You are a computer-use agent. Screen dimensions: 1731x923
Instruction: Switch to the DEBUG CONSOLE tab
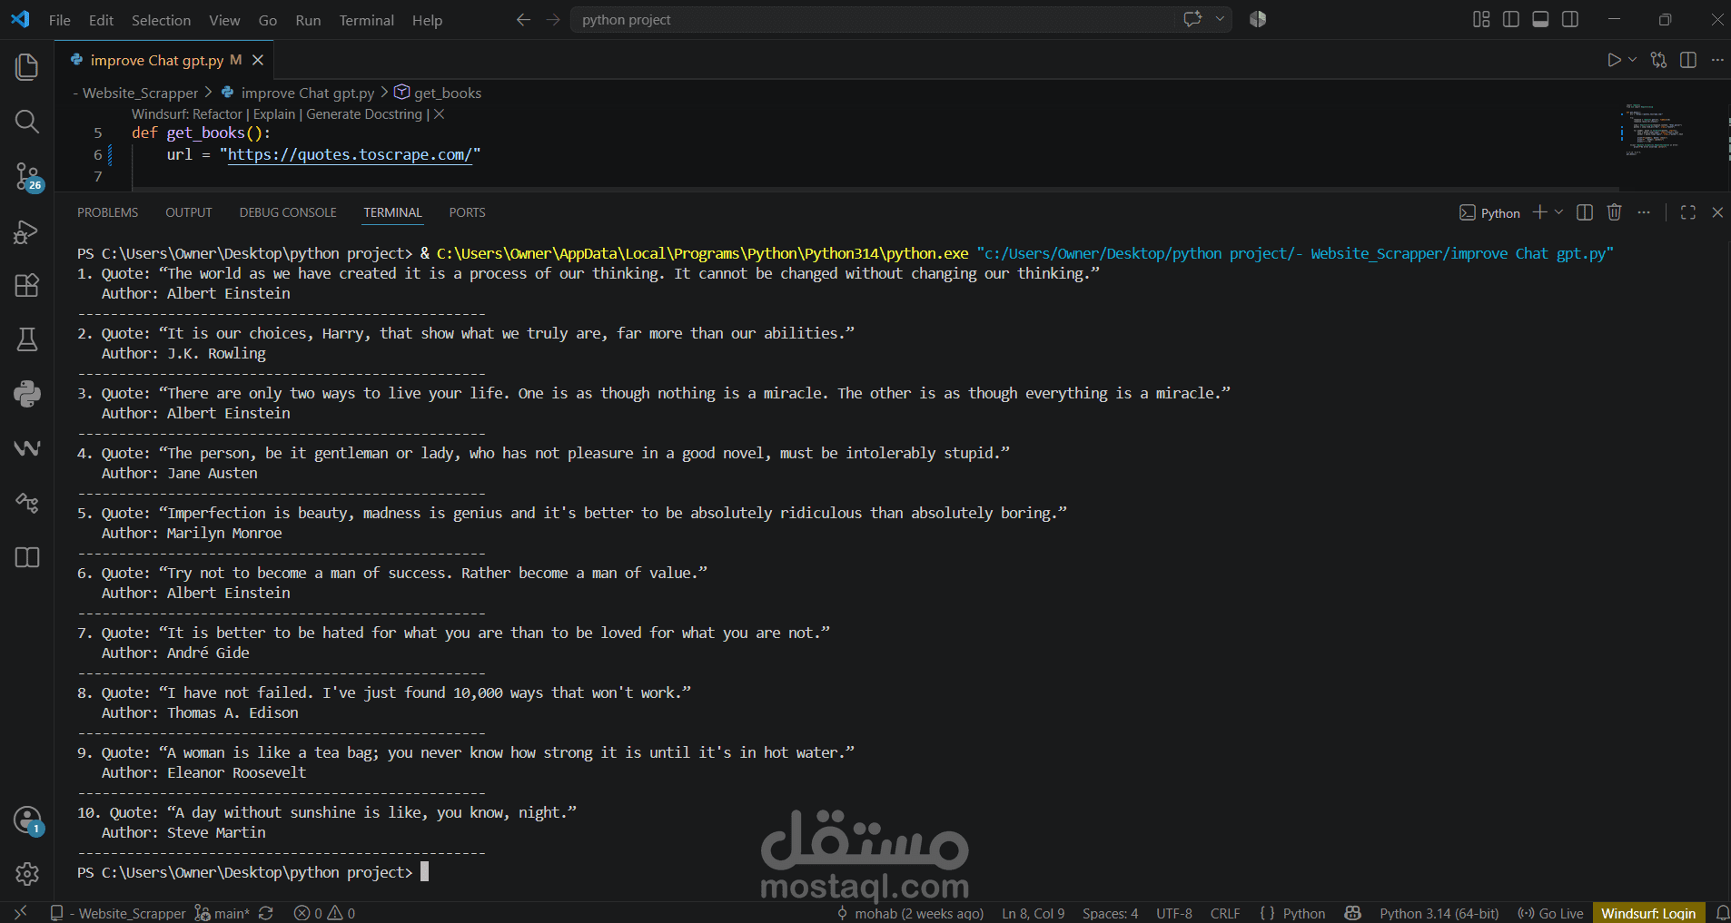[288, 212]
